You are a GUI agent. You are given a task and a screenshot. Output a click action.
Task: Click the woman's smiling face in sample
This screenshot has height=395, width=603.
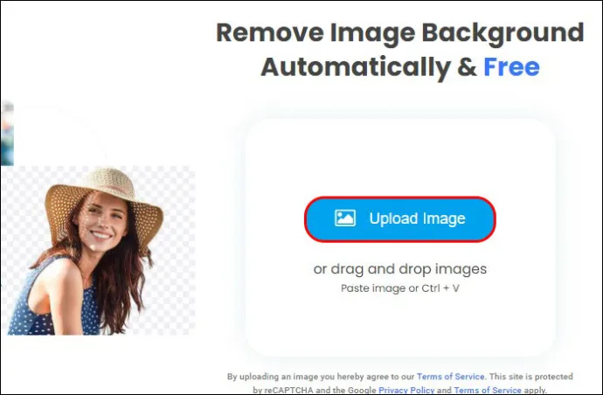pyautogui.click(x=102, y=225)
